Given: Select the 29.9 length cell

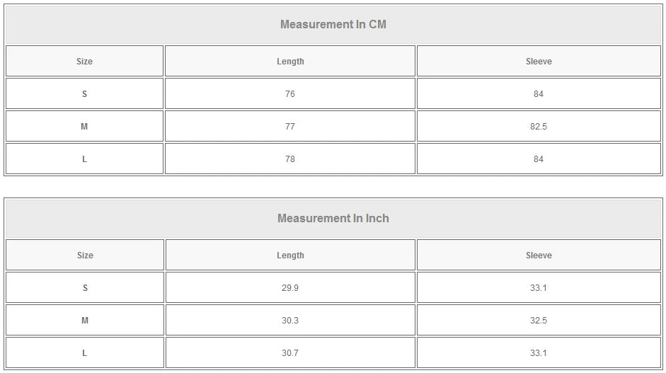Looking at the screenshot, I should (x=290, y=288).
